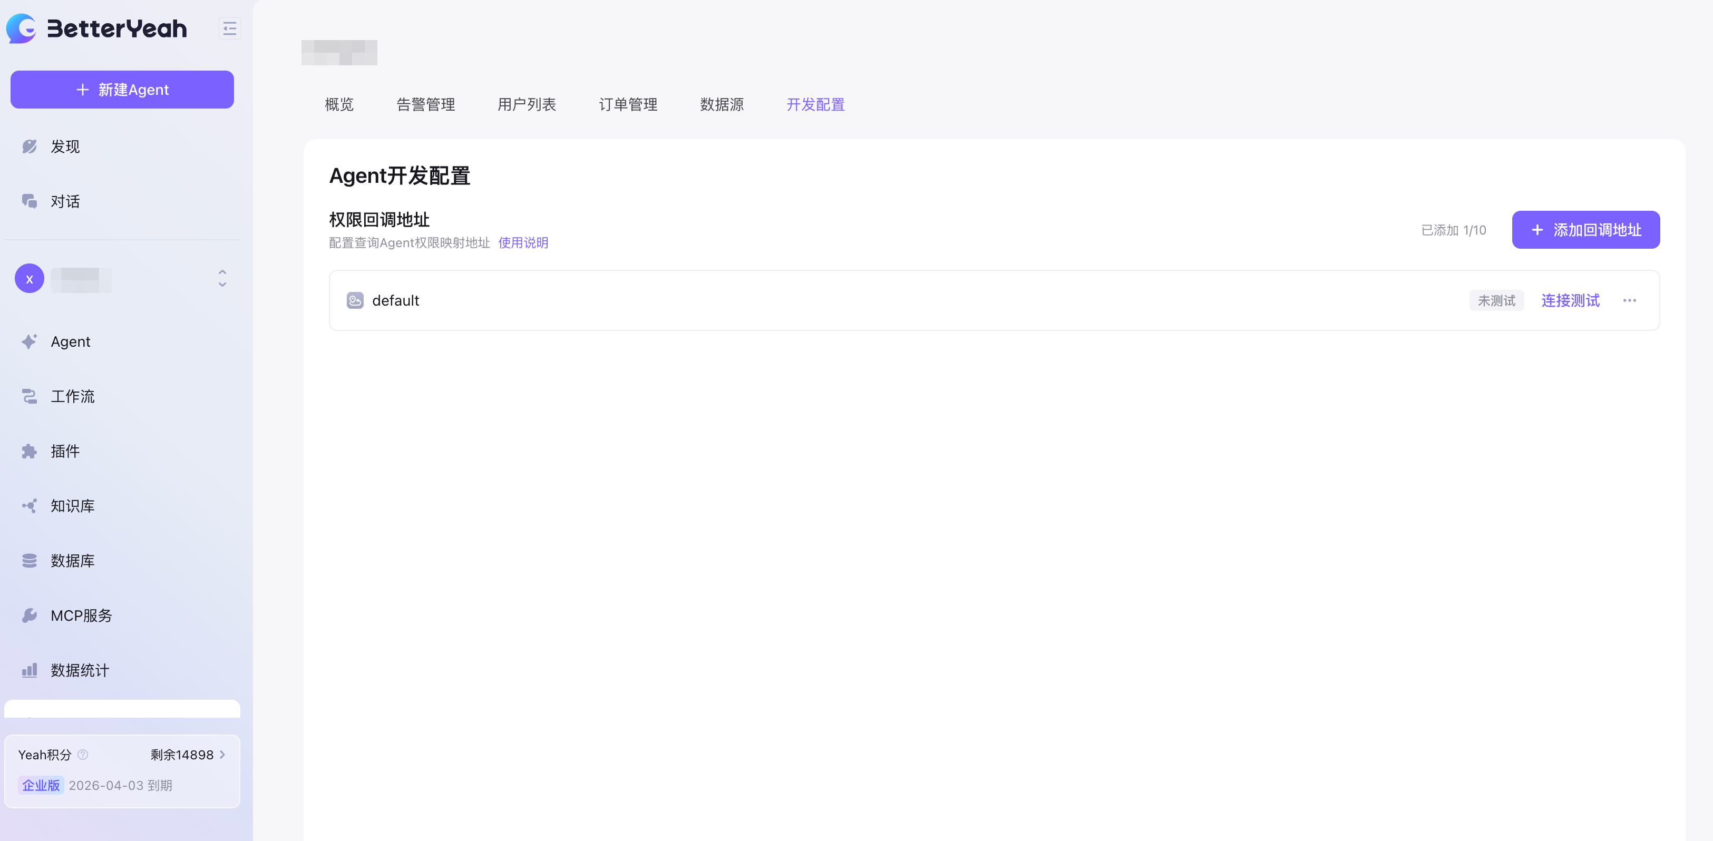Click the 新建Agent button
The image size is (1713, 841).
(x=122, y=90)
